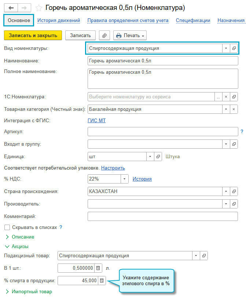Click the Записать и закрыть button
Screen dimensions: 246x298
point(33,35)
